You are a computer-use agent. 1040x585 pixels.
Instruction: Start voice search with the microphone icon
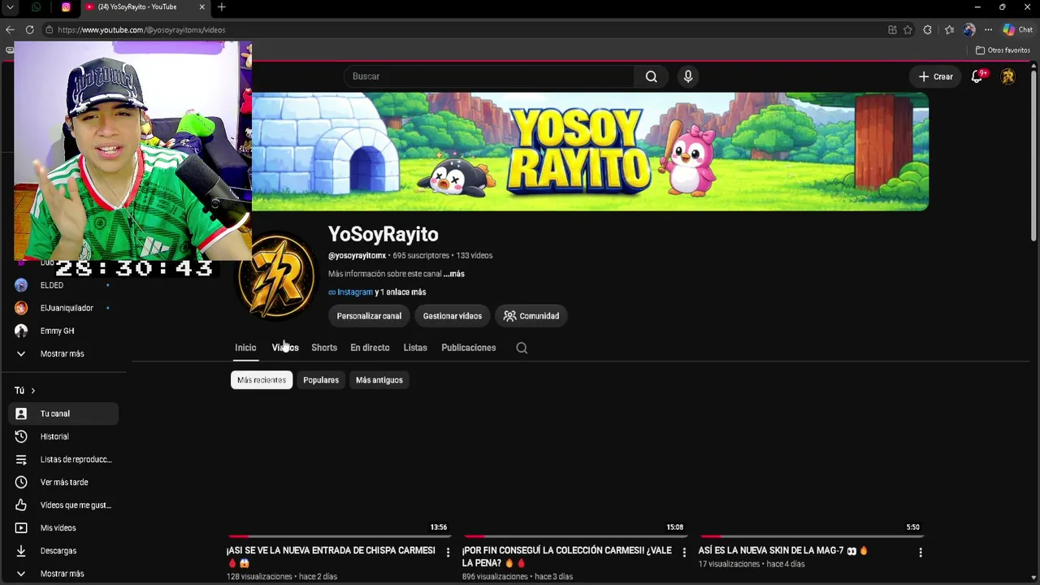click(688, 76)
